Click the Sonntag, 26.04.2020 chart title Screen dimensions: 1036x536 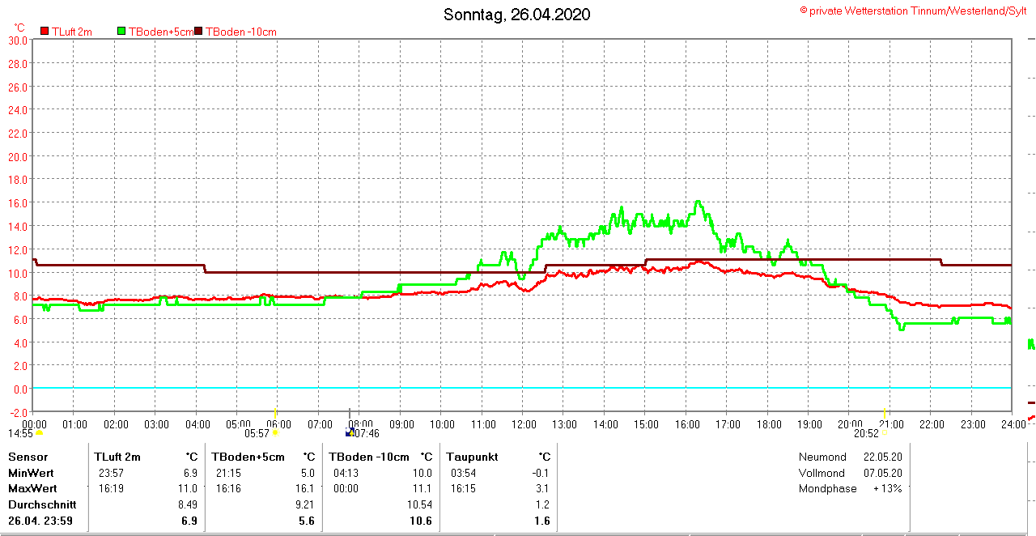pyautogui.click(x=517, y=15)
